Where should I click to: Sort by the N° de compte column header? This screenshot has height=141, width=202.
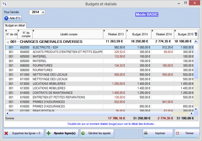point(25,34)
